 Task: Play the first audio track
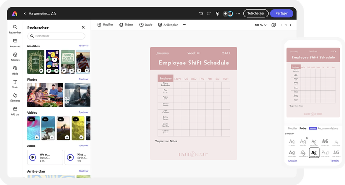(33, 157)
